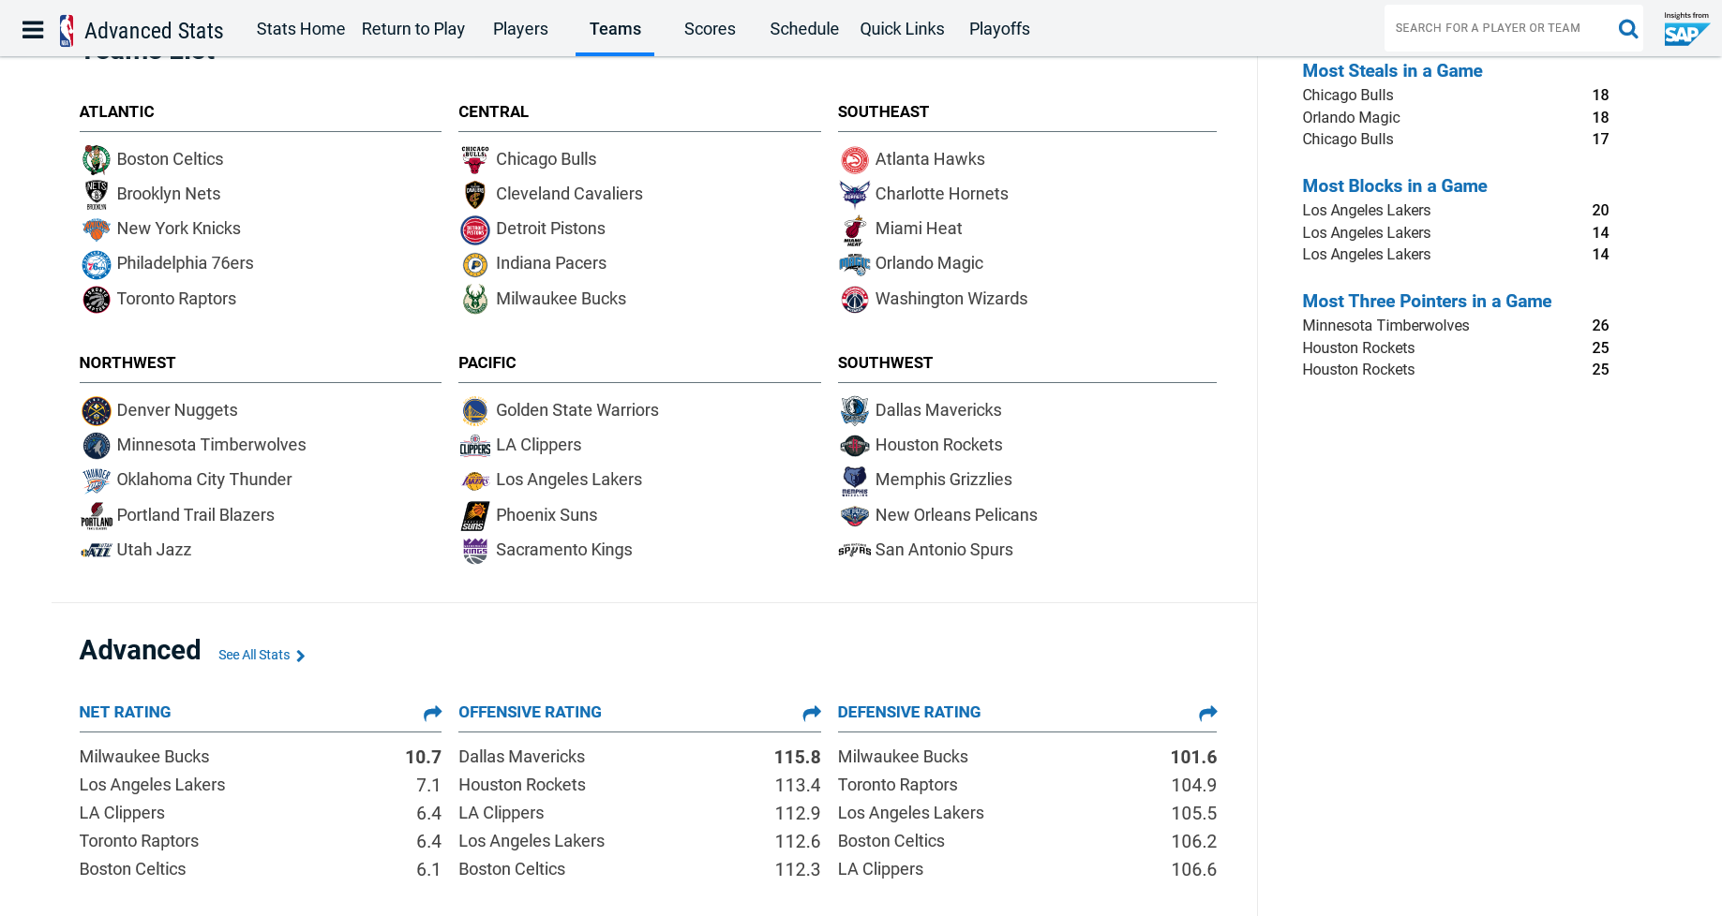Click the Phoenix Suns logo

coord(475,516)
